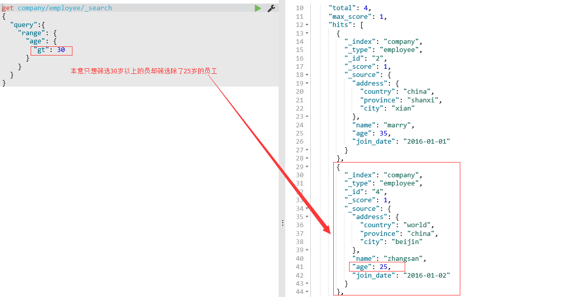Place cursor on the "get company/employee/_search" request line
The image size is (568, 297).
(57, 8)
